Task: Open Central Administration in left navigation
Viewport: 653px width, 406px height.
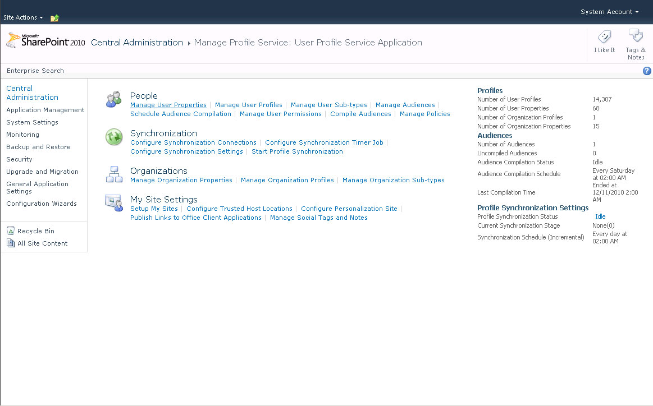Action: click(x=32, y=93)
